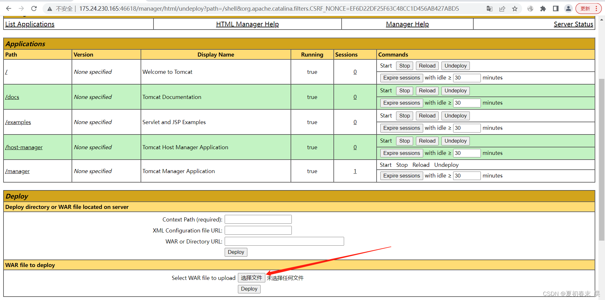Image resolution: width=605 pixels, height=300 pixels.
Task: Choose a WAR file to upload
Action: coord(251,278)
